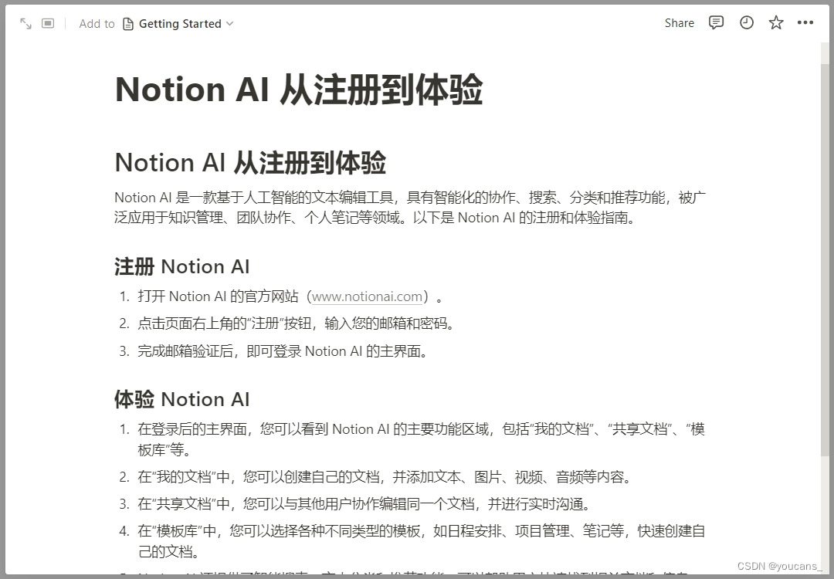This screenshot has width=834, height=579.
Task: Click list item starting with 在"我的文档"中
Action: tap(384, 477)
